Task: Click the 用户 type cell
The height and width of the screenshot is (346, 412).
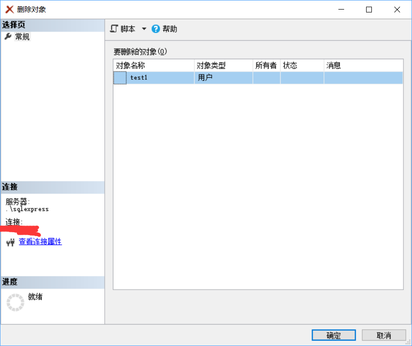Action: [x=224, y=78]
